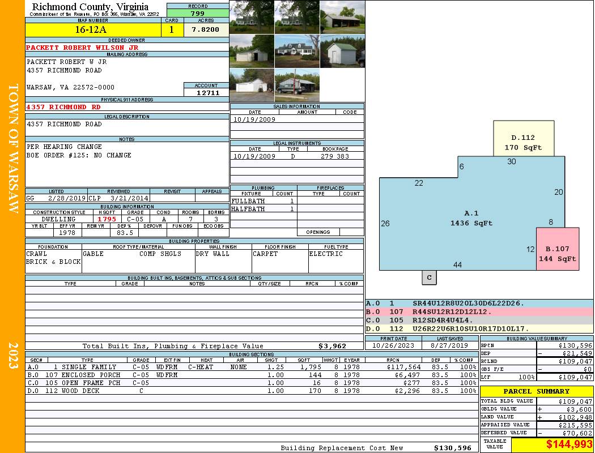Click the fuel type ELECTRIC
Image resolution: width=595 pixels, height=453 pixels.
click(326, 254)
